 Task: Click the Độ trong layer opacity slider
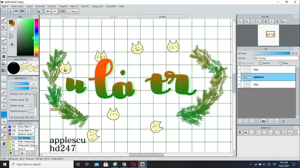coord(272,53)
